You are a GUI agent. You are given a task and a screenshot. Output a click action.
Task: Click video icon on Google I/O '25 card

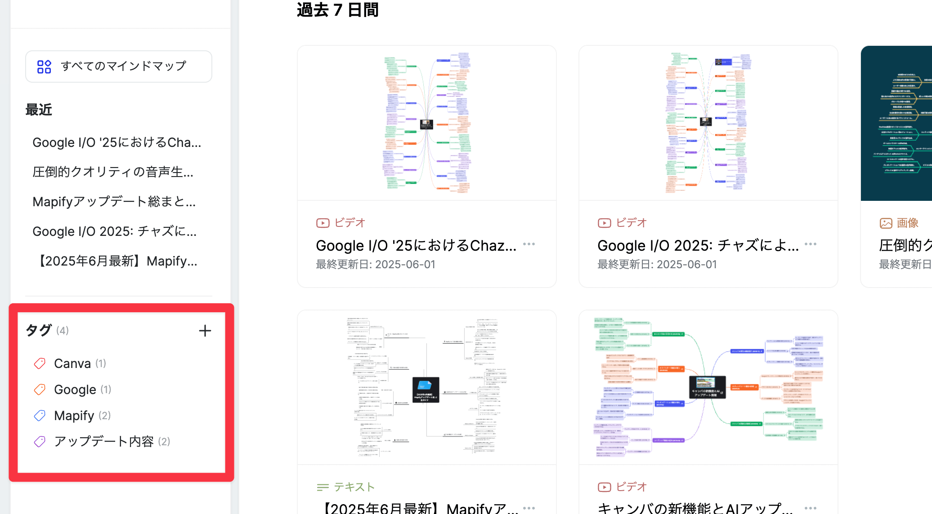pyautogui.click(x=323, y=223)
